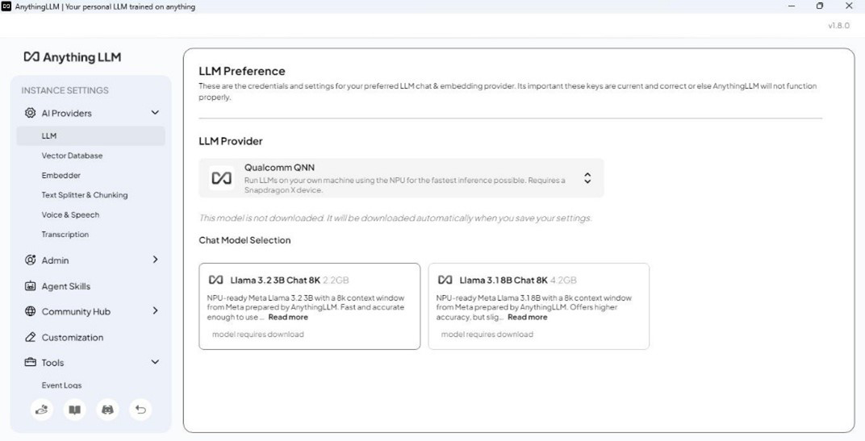Viewport: 865px width, 441px height.
Task: Click the Community Hub label
Action: 76,311
